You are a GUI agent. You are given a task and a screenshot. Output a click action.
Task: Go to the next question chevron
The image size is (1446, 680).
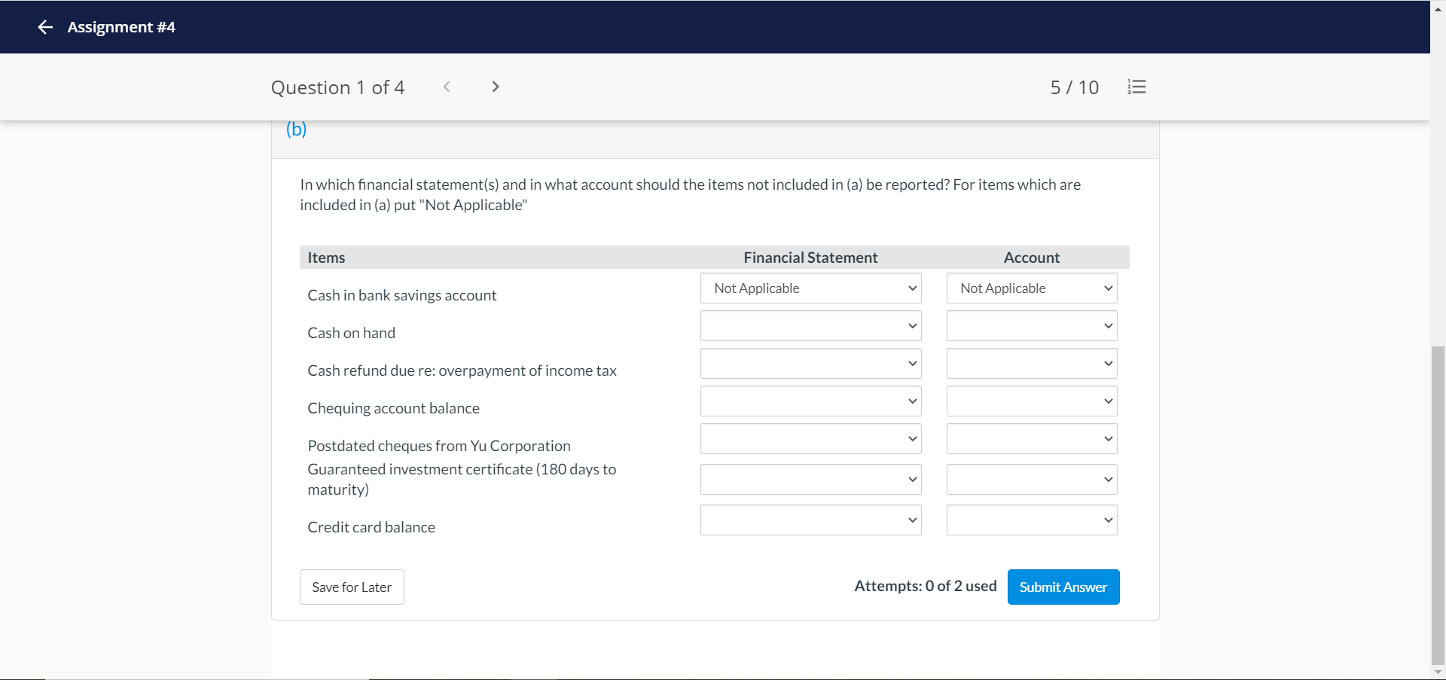(x=495, y=87)
